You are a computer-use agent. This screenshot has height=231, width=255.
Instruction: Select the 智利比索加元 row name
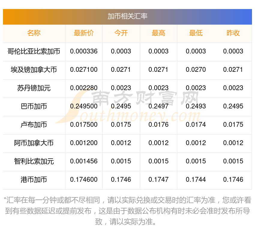click(34, 161)
